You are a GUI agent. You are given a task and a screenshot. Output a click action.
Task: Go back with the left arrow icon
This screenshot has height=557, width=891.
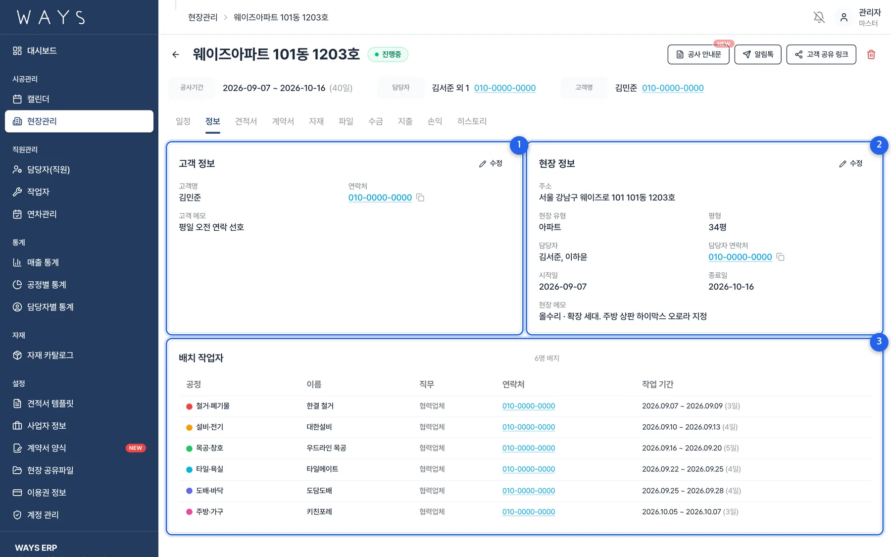coord(176,54)
